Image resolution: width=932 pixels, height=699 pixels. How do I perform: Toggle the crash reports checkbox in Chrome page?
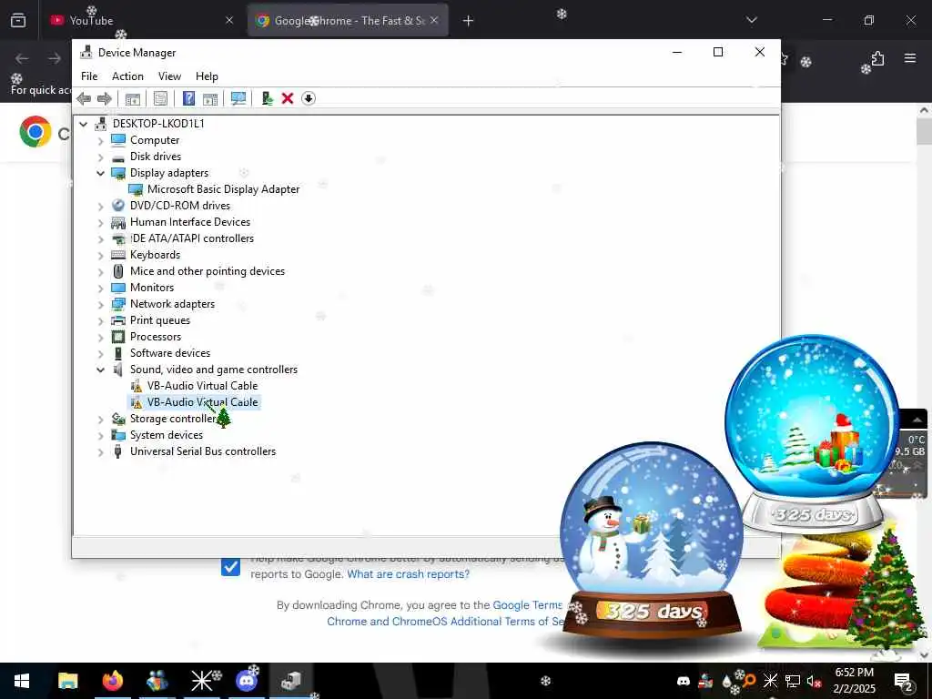click(230, 566)
